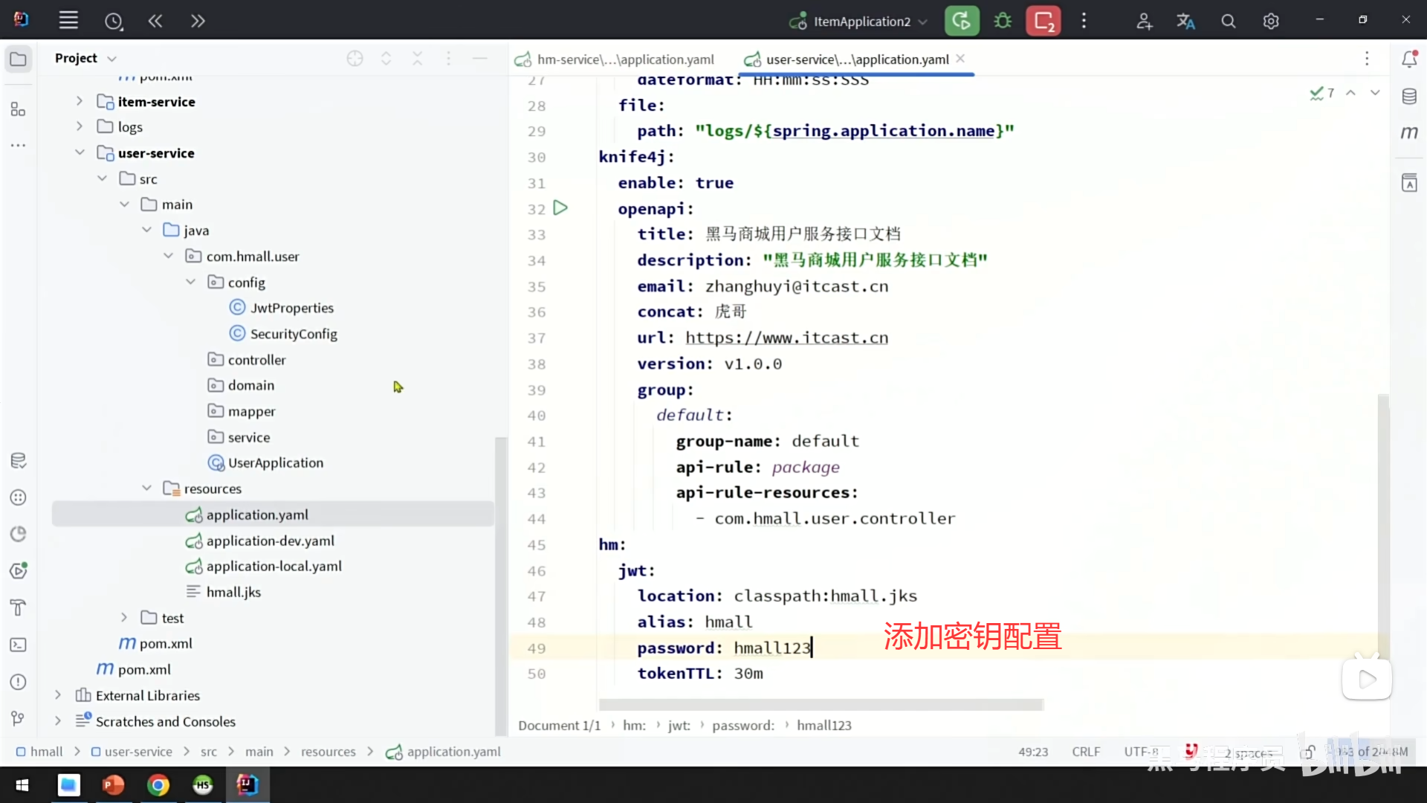The width and height of the screenshot is (1427, 803).
Task: Open the Notifications bell panel
Action: 1409,59
